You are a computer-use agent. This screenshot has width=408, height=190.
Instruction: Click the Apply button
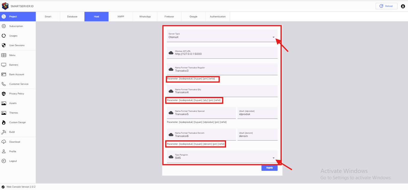pyautogui.click(x=269, y=168)
